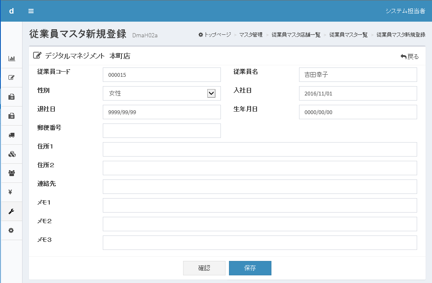
Task: Focus the 住所2 input field
Action: point(260,168)
